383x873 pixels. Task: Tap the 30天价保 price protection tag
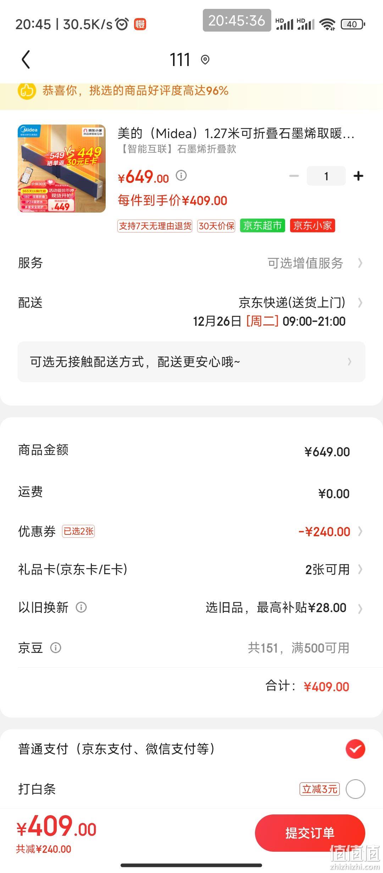tap(216, 226)
